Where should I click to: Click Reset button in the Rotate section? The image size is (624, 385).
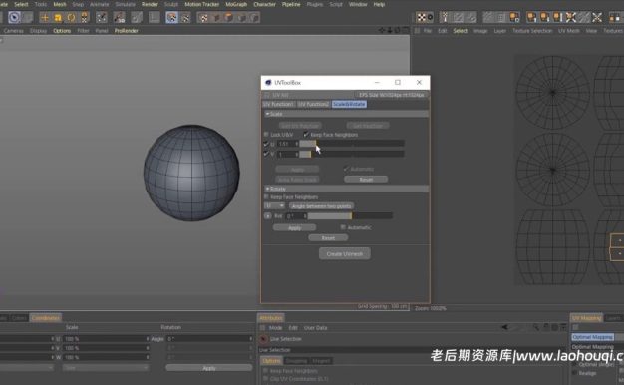click(328, 237)
